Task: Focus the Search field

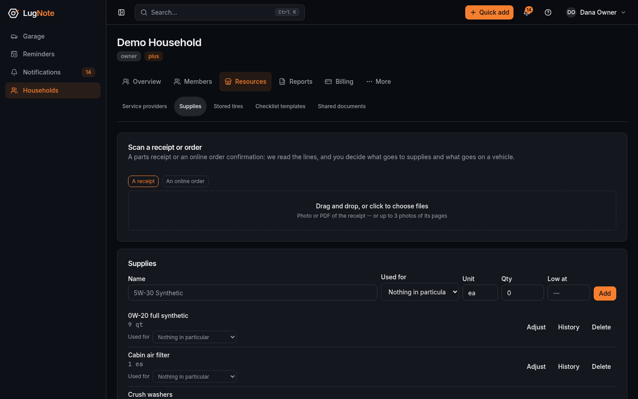Action: pyautogui.click(x=220, y=12)
